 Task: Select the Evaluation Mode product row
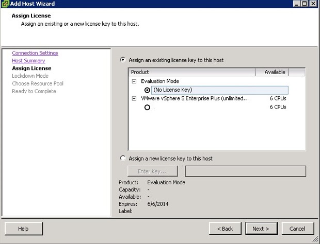tap(159, 81)
